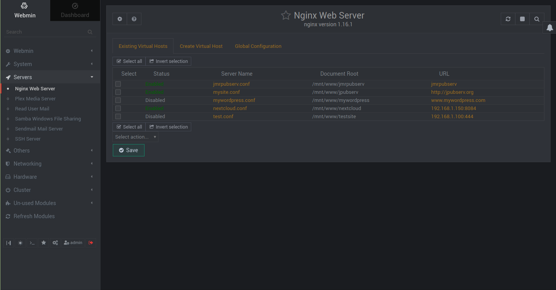Click the refresh icon in header

[508, 19]
